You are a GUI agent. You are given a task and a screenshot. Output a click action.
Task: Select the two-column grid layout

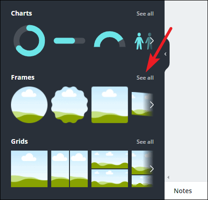click(69, 169)
